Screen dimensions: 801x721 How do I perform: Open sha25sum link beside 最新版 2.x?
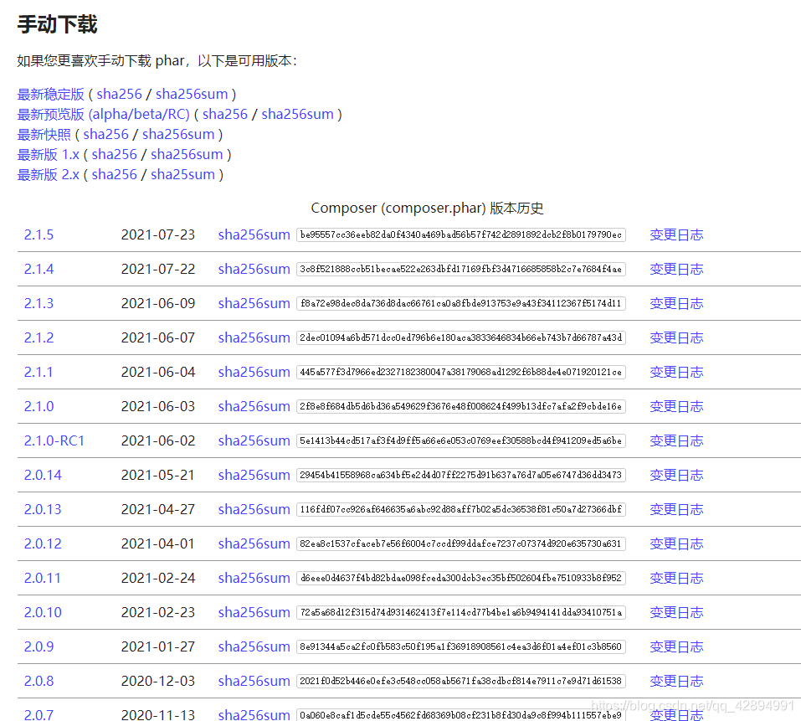pos(182,175)
